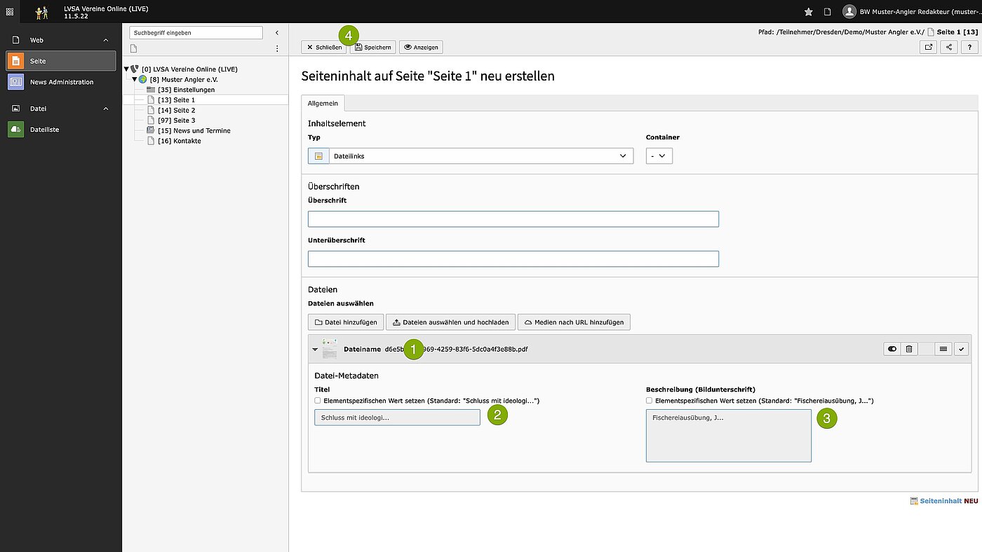Click the Anzeigen button
The width and height of the screenshot is (982, 552).
(x=421, y=47)
